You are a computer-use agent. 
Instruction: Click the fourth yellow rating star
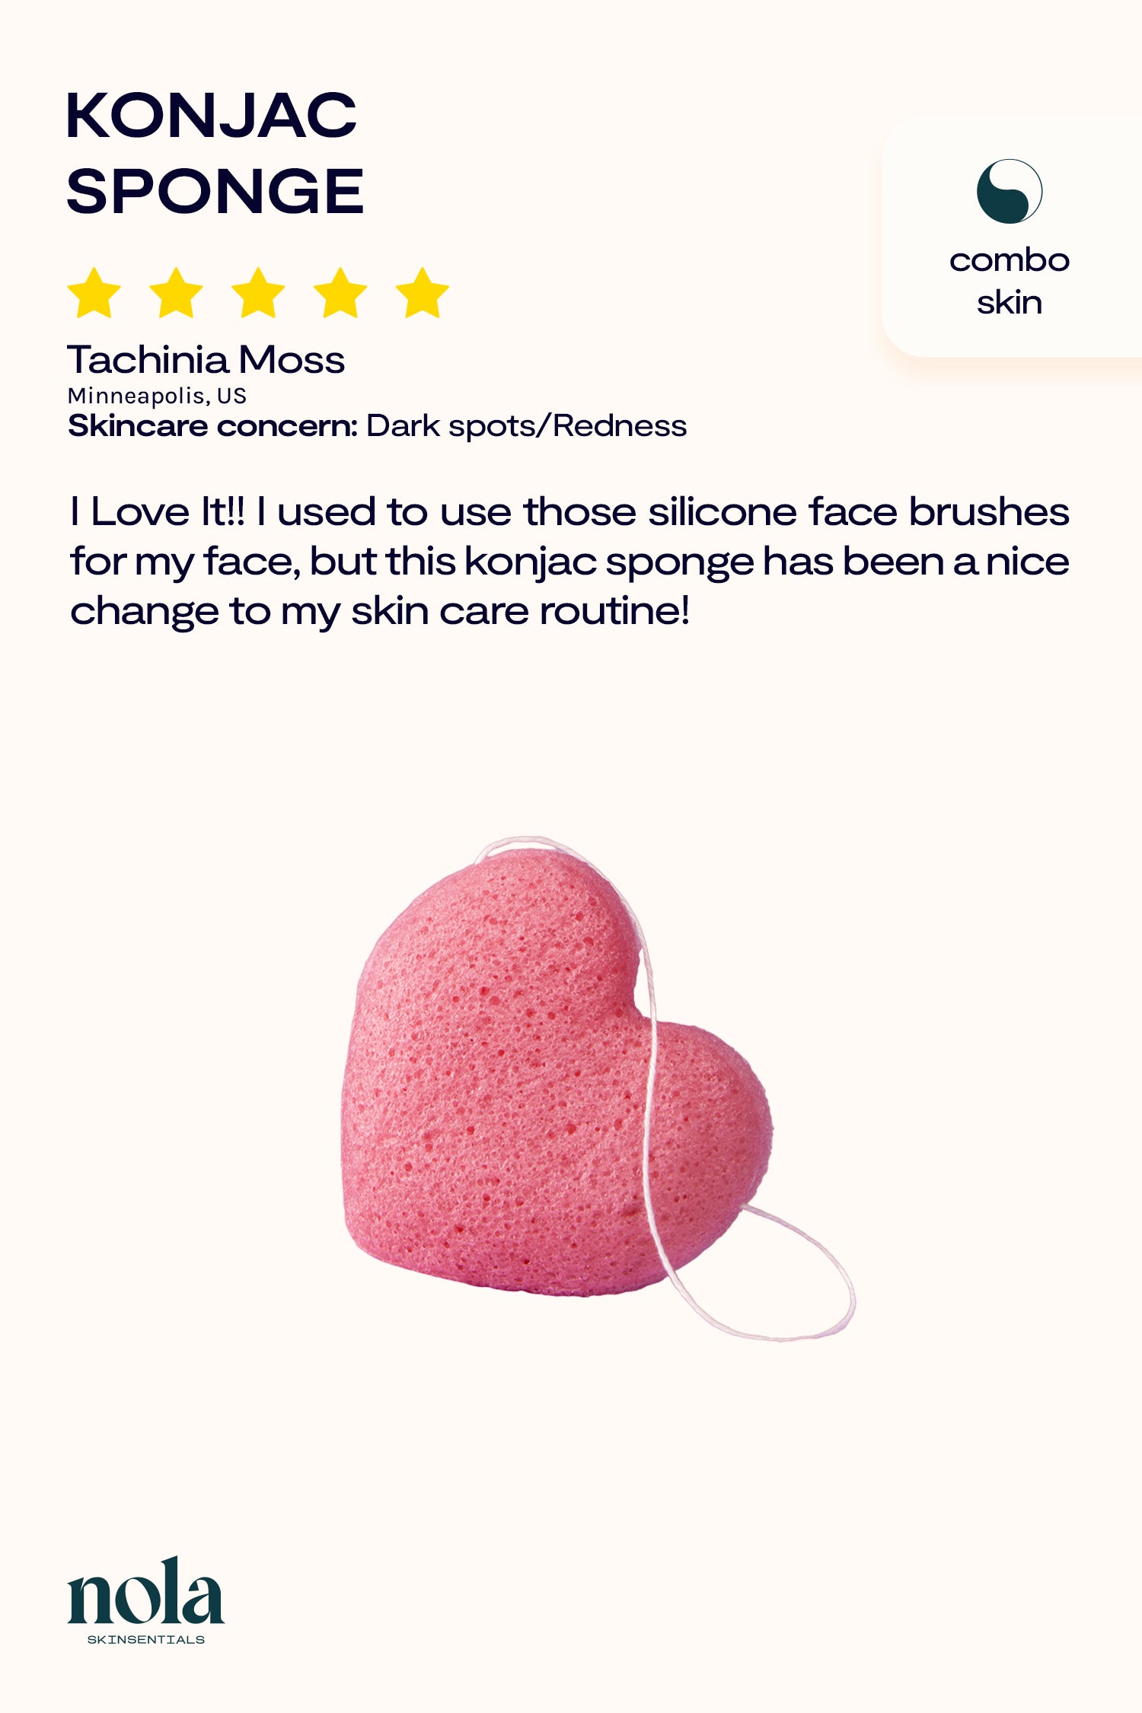click(340, 292)
